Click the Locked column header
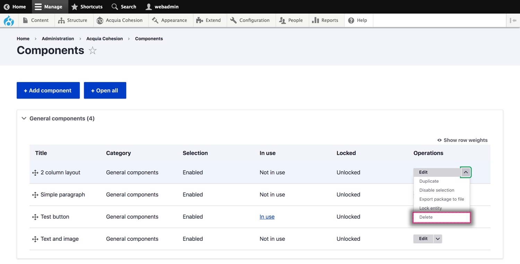The image size is (520, 264). click(346, 153)
